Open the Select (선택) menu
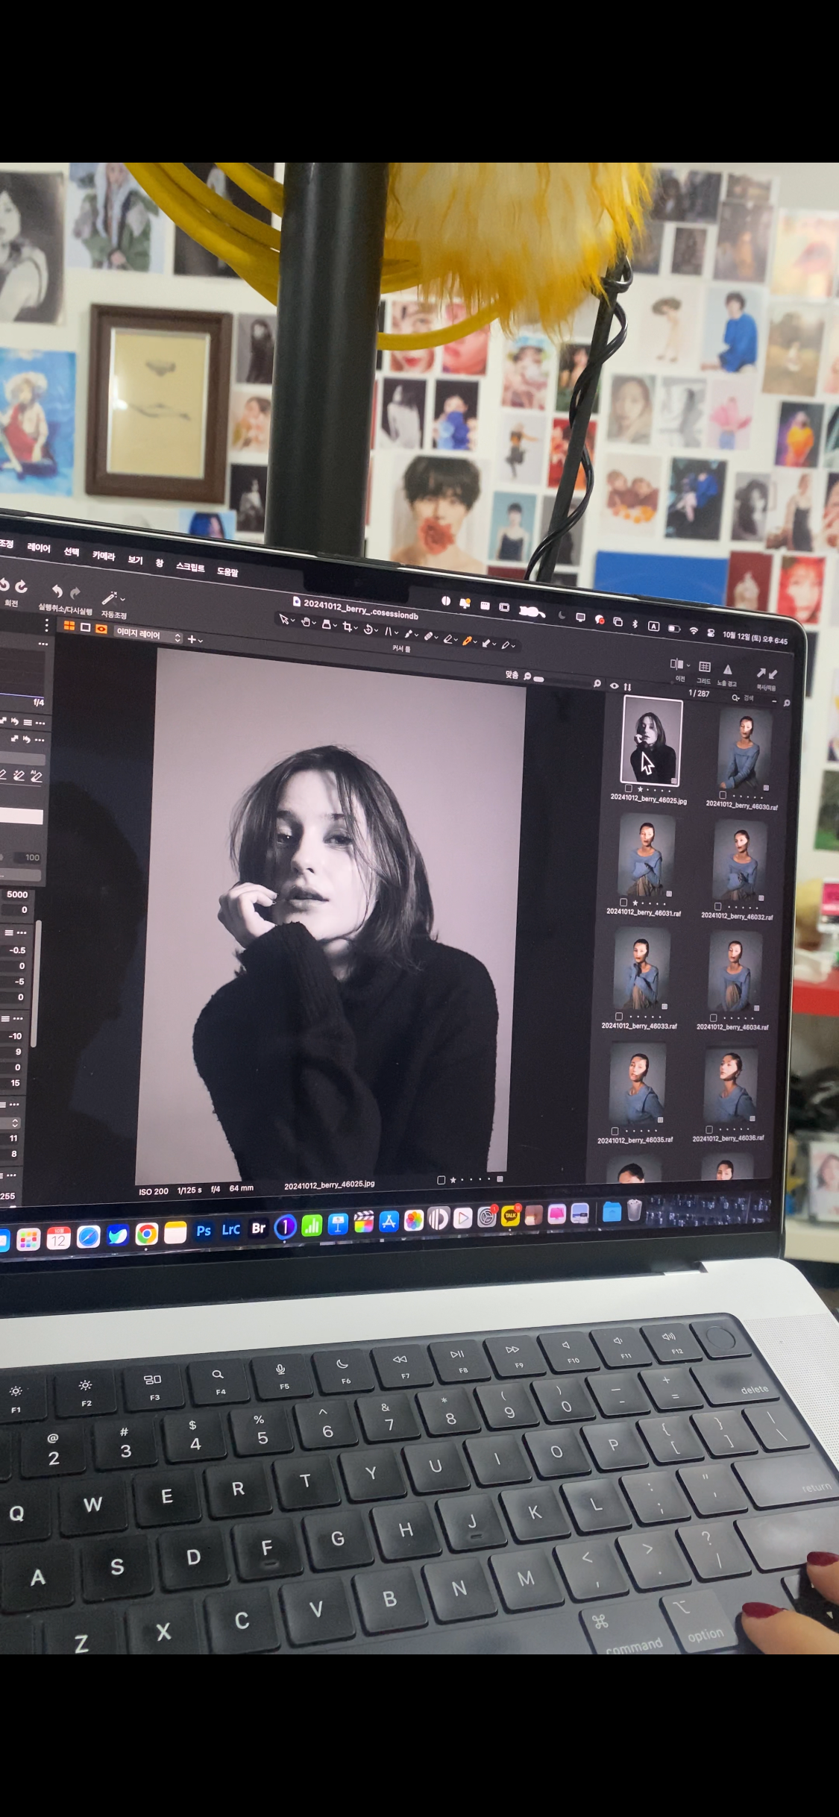This screenshot has width=839, height=1817. pyautogui.click(x=72, y=551)
